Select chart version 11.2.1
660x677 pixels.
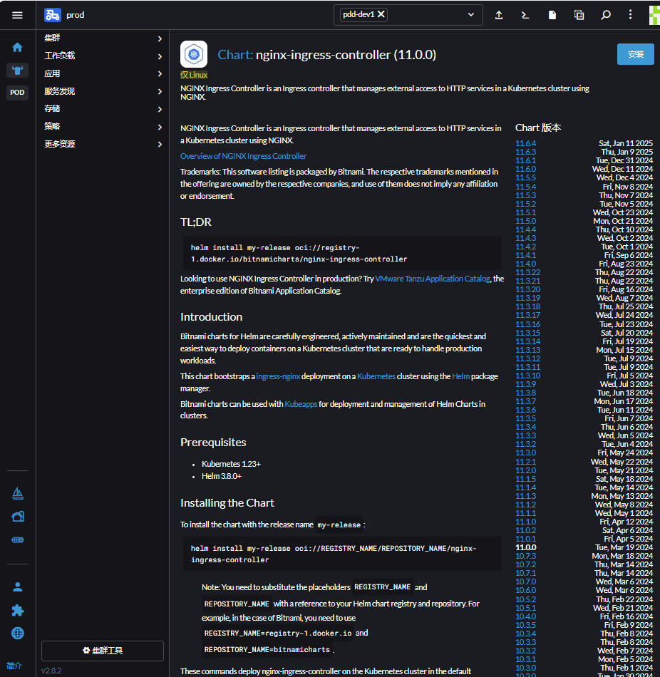[526, 462]
